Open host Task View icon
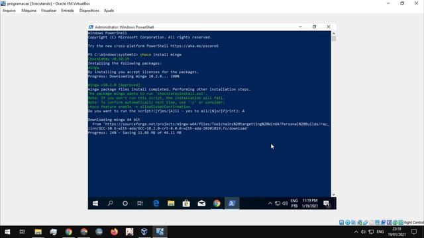The image size is (424, 238). click(x=22, y=232)
